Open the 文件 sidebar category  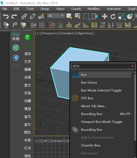[28, 62]
